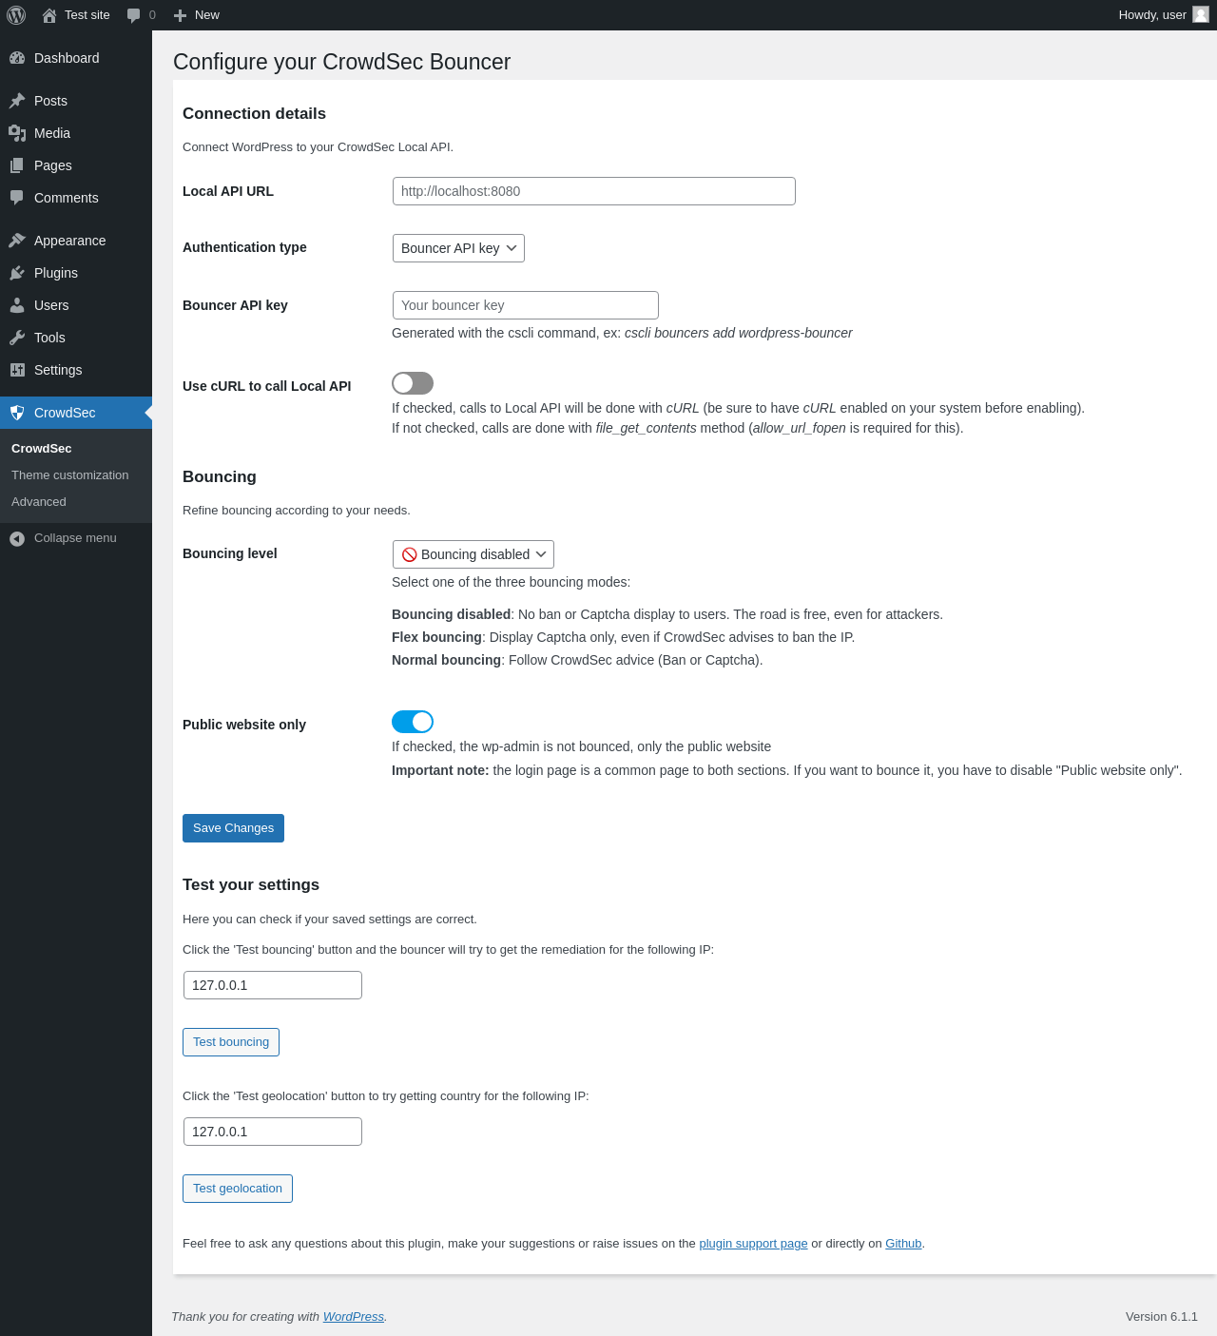Click the Version 6.1.1 footer text

(1162, 1317)
